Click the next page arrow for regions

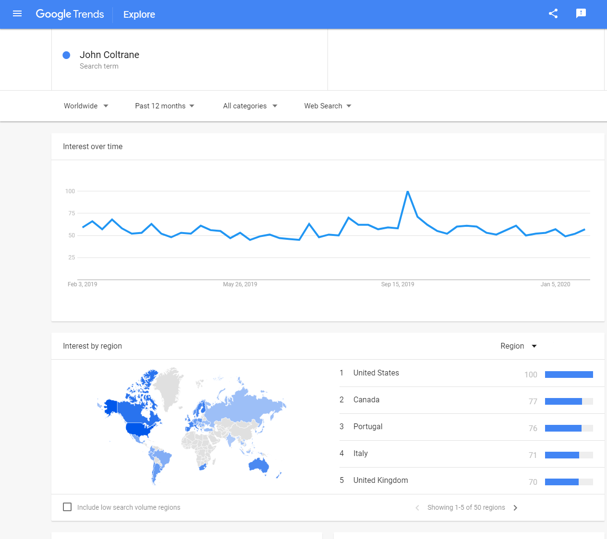515,507
